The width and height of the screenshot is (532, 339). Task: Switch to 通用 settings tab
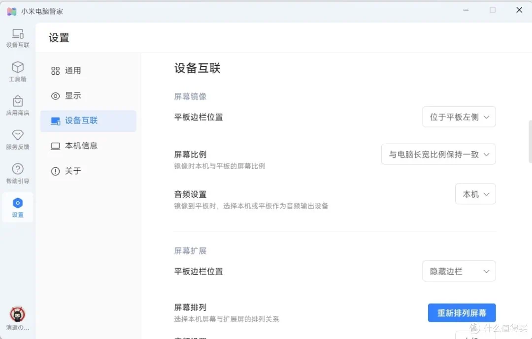pos(88,70)
